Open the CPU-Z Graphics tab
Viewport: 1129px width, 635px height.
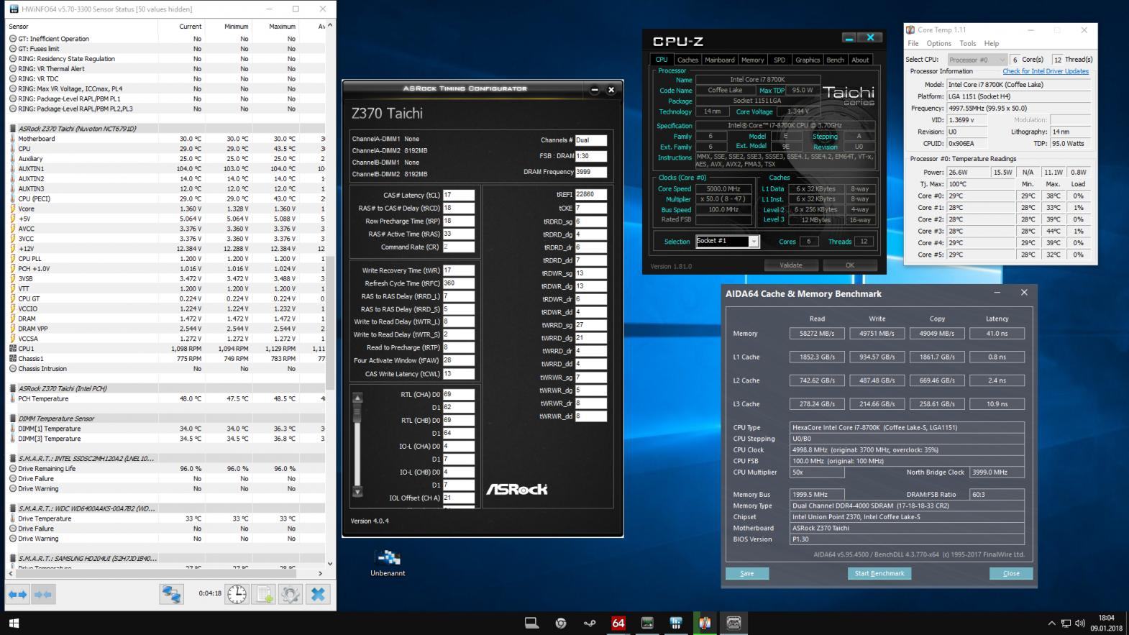click(808, 60)
